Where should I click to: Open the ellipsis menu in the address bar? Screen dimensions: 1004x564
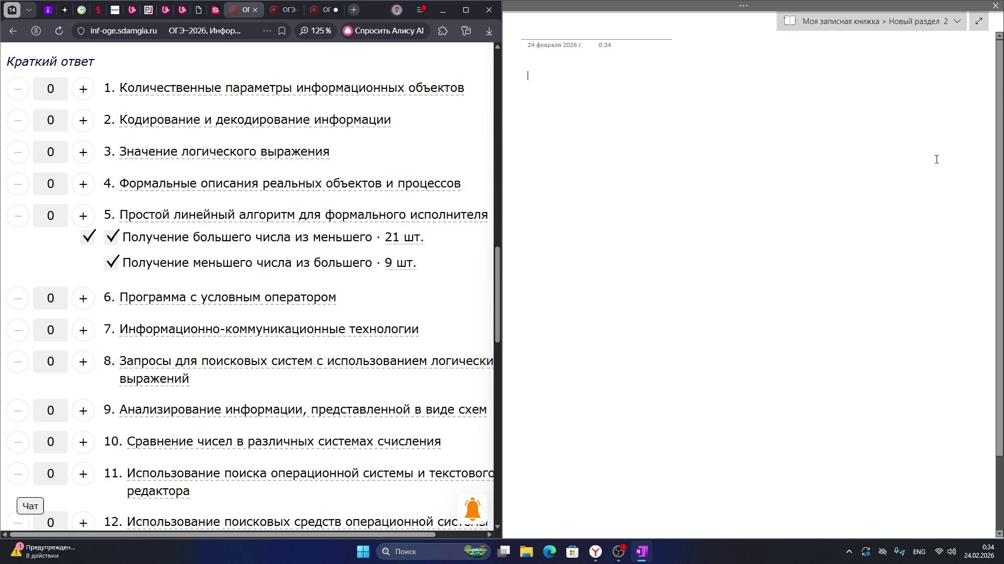pyautogui.click(x=266, y=31)
